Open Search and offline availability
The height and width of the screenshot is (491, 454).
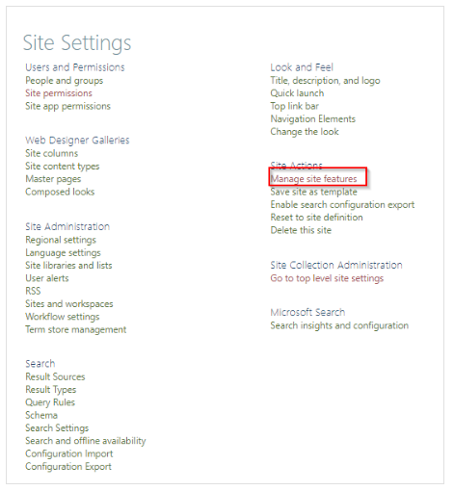click(86, 441)
